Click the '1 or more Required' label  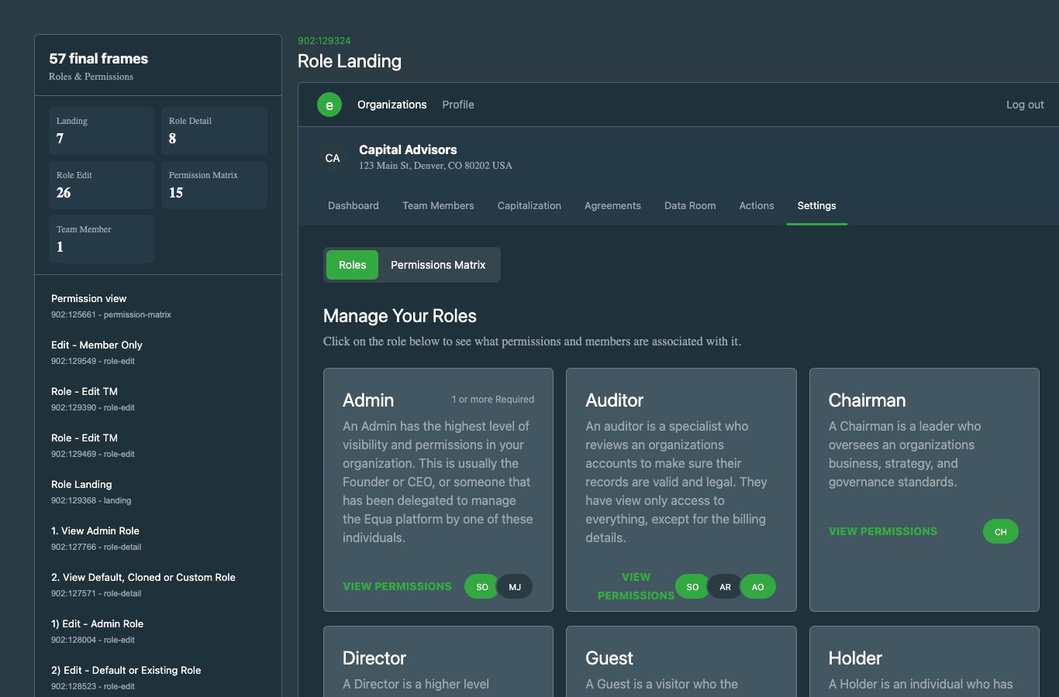493,400
